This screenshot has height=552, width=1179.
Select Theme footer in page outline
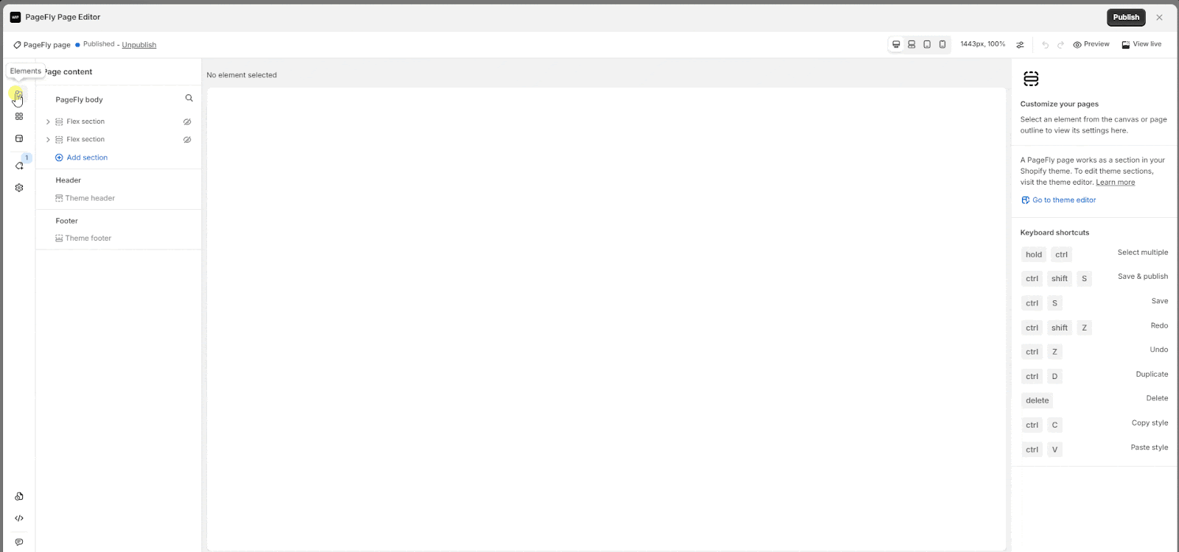click(x=83, y=238)
